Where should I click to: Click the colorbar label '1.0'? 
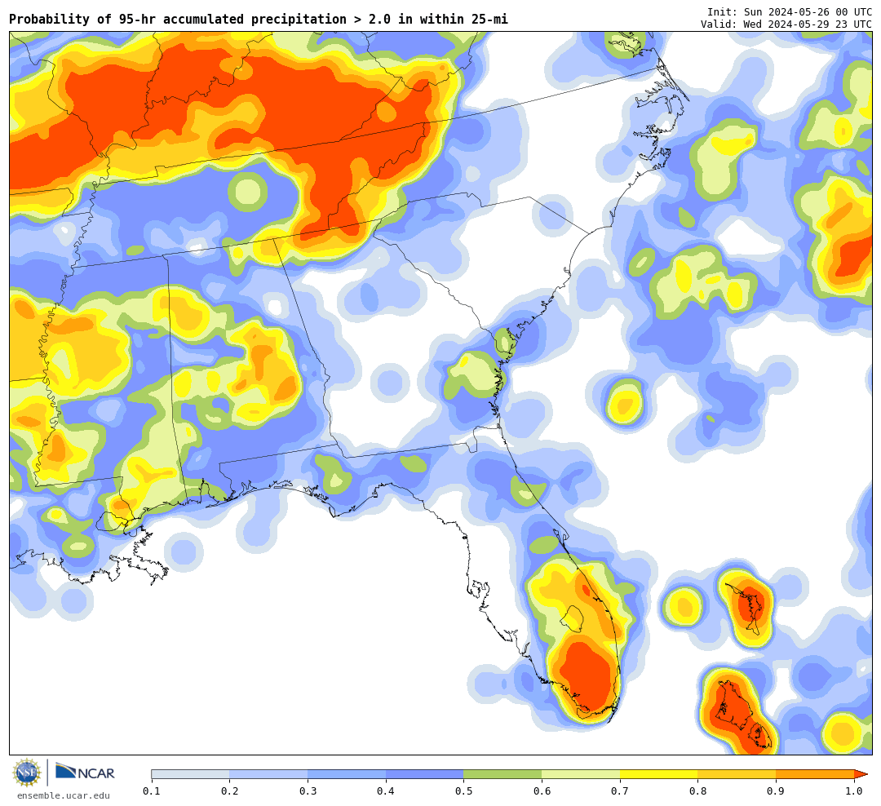(x=855, y=790)
